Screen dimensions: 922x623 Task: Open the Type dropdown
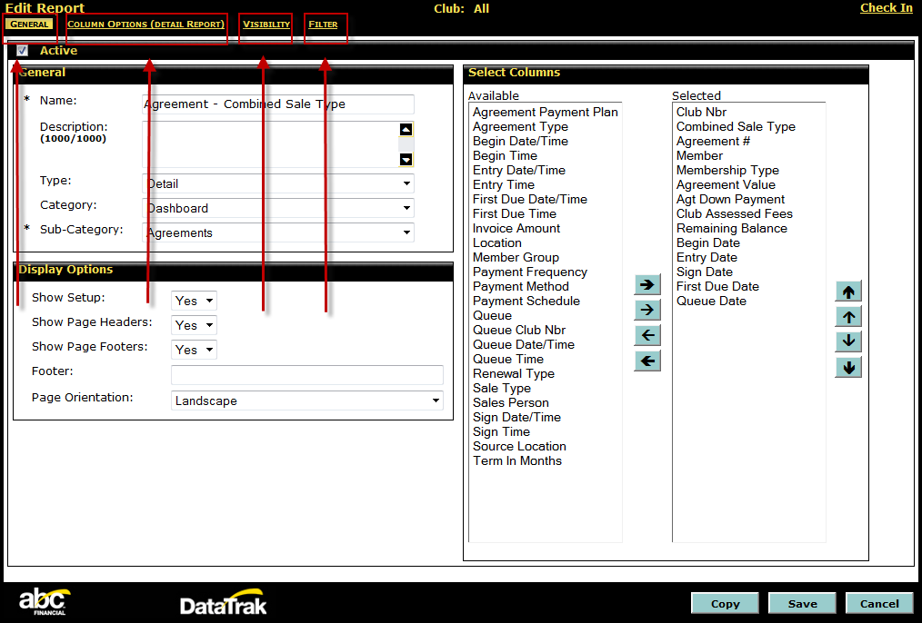278,184
